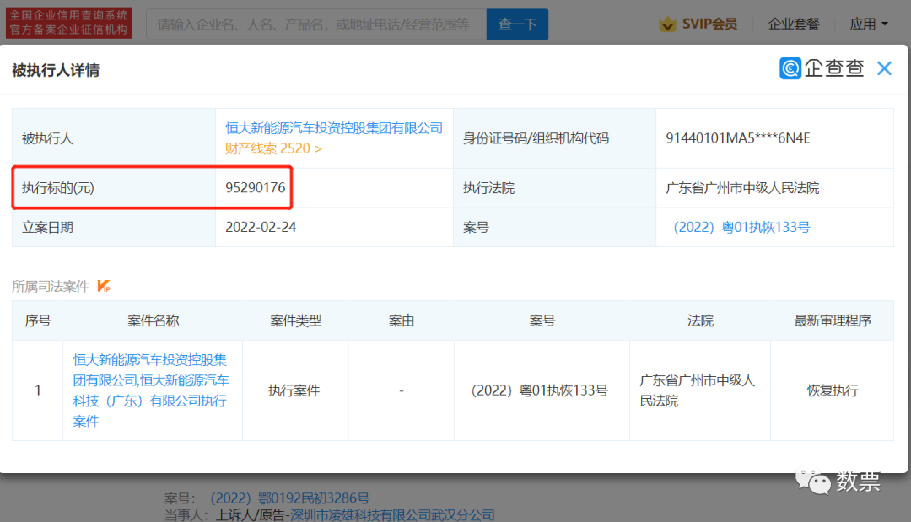The image size is (911, 522).
Task: Open SVIP会员 page
Action: [x=709, y=24]
